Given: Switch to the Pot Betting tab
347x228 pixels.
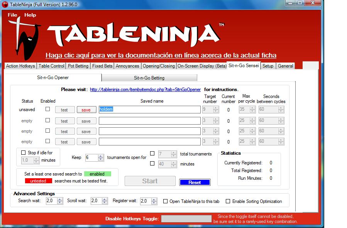Looking at the screenshot, I should tap(78, 66).
